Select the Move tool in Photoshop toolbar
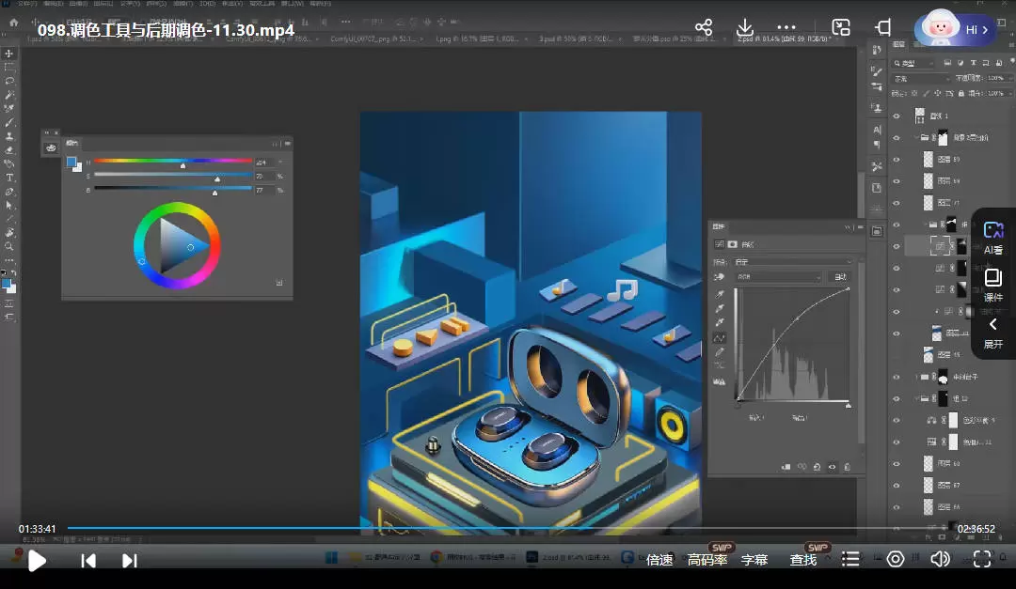This screenshot has width=1016, height=589. (9, 54)
